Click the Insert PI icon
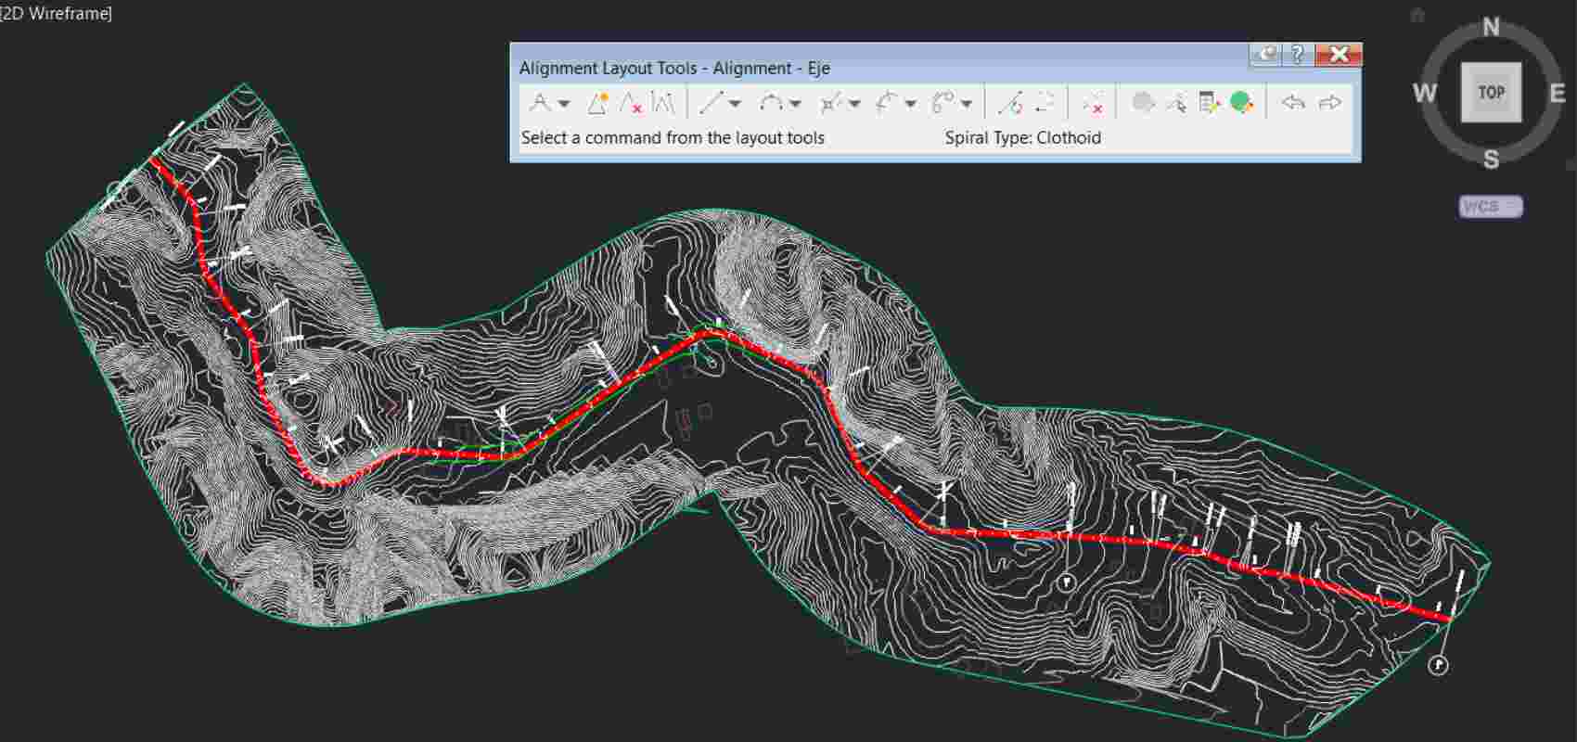 tap(597, 103)
